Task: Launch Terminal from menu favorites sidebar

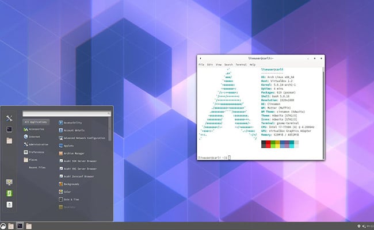Action: (9, 129)
